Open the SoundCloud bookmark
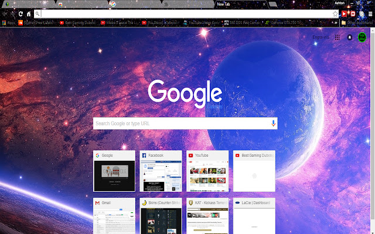Screen dimensions: 375x234 tap(36, 23)
